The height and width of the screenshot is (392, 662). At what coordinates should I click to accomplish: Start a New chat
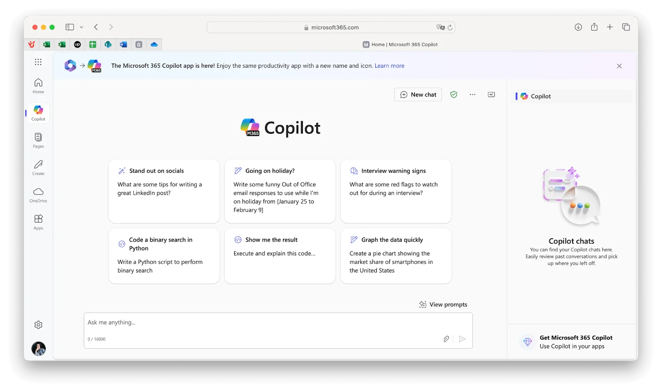[418, 95]
